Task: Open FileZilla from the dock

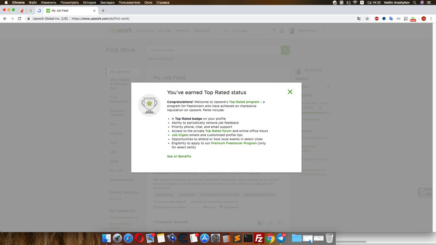Action: [x=259, y=238]
